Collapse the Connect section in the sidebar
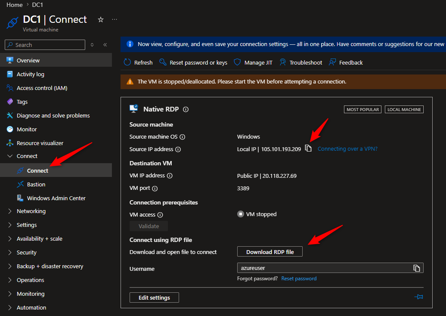This screenshot has width=446, height=316. pos(10,156)
